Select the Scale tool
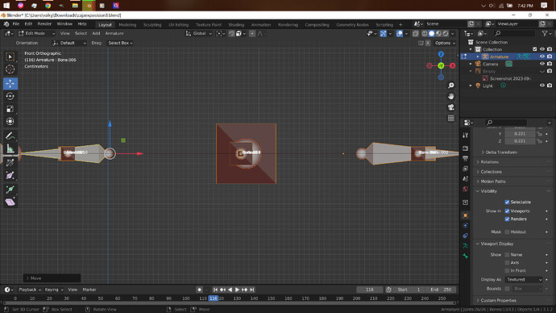This screenshot has height=313, width=556. click(10, 109)
